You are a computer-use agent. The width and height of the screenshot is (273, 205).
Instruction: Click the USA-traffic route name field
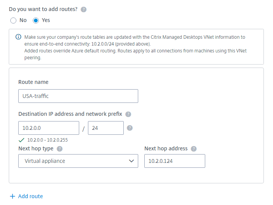click(x=78, y=96)
